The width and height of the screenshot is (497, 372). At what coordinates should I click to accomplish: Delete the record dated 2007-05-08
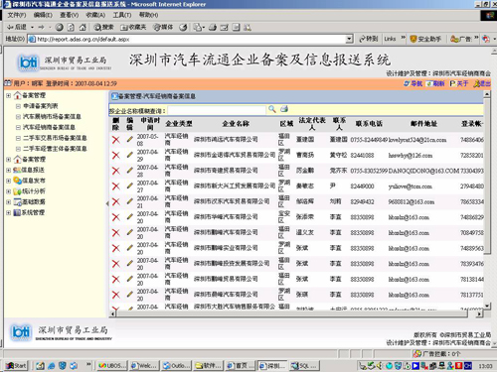coord(116,140)
